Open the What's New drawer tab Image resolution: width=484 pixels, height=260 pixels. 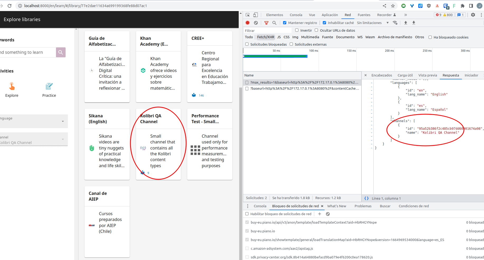click(337, 206)
